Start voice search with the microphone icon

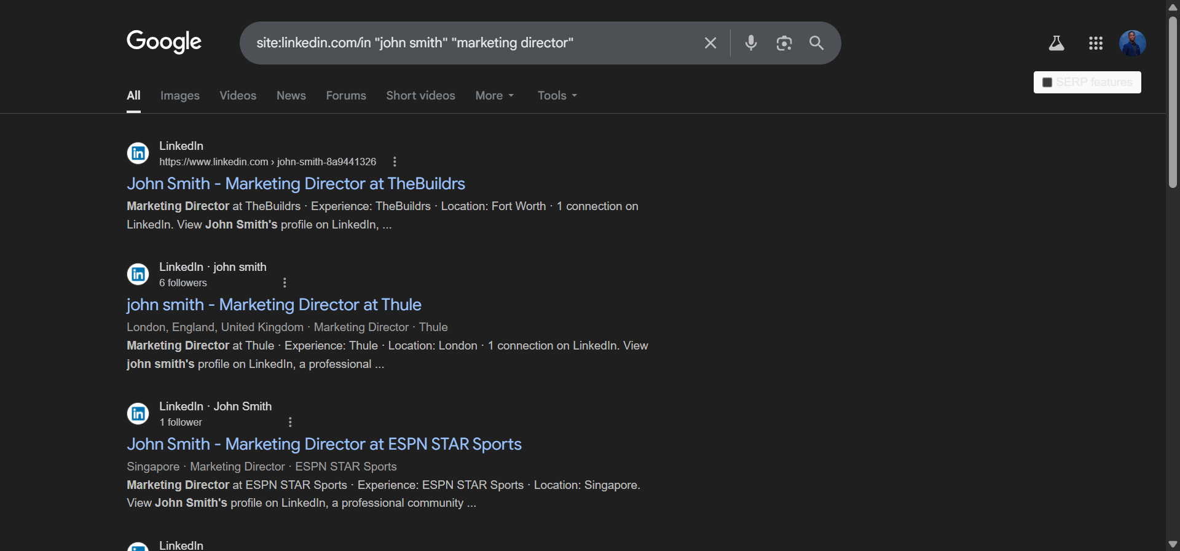click(751, 43)
